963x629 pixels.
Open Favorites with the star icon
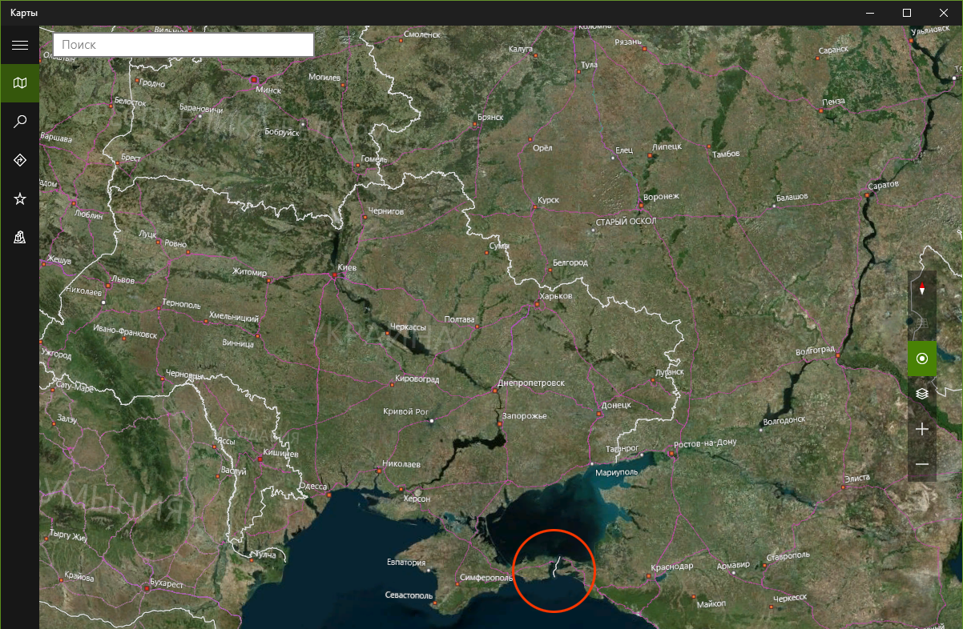19,198
